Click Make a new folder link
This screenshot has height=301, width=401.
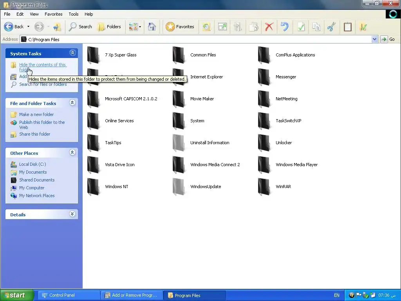click(x=36, y=114)
